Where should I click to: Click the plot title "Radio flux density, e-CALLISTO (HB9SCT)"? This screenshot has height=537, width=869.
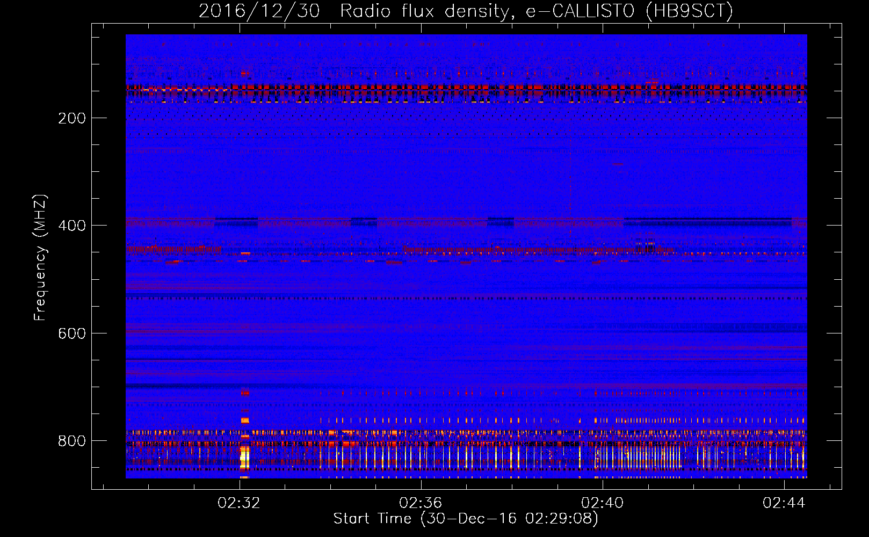[x=537, y=11]
